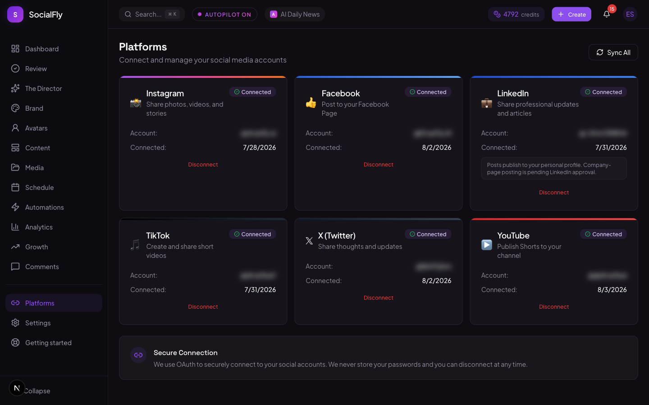Navigate to Content
649x405 pixels.
coord(54,148)
